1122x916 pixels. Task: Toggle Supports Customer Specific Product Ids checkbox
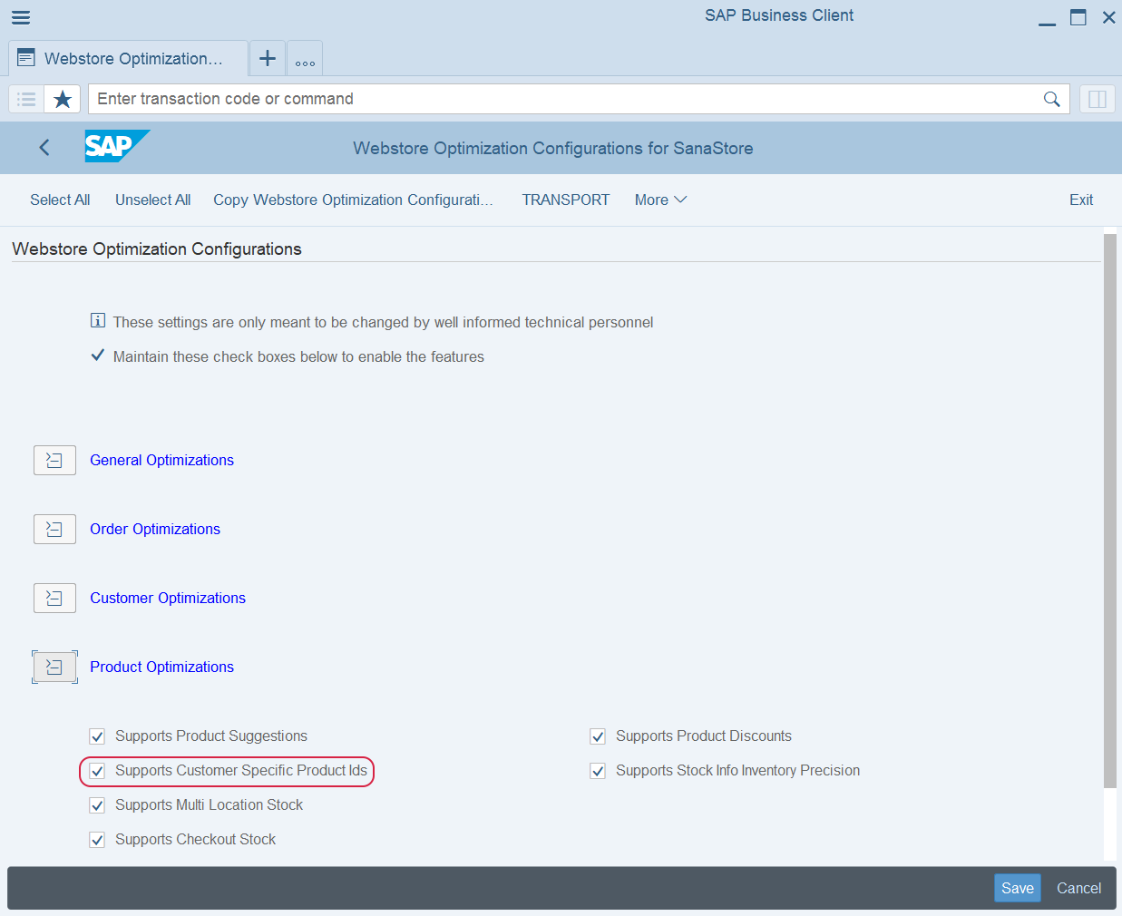point(97,771)
